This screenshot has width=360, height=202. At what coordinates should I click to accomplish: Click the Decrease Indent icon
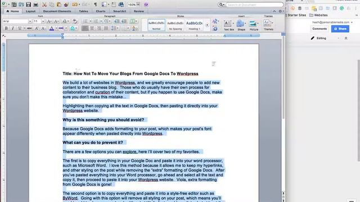click(x=116, y=21)
